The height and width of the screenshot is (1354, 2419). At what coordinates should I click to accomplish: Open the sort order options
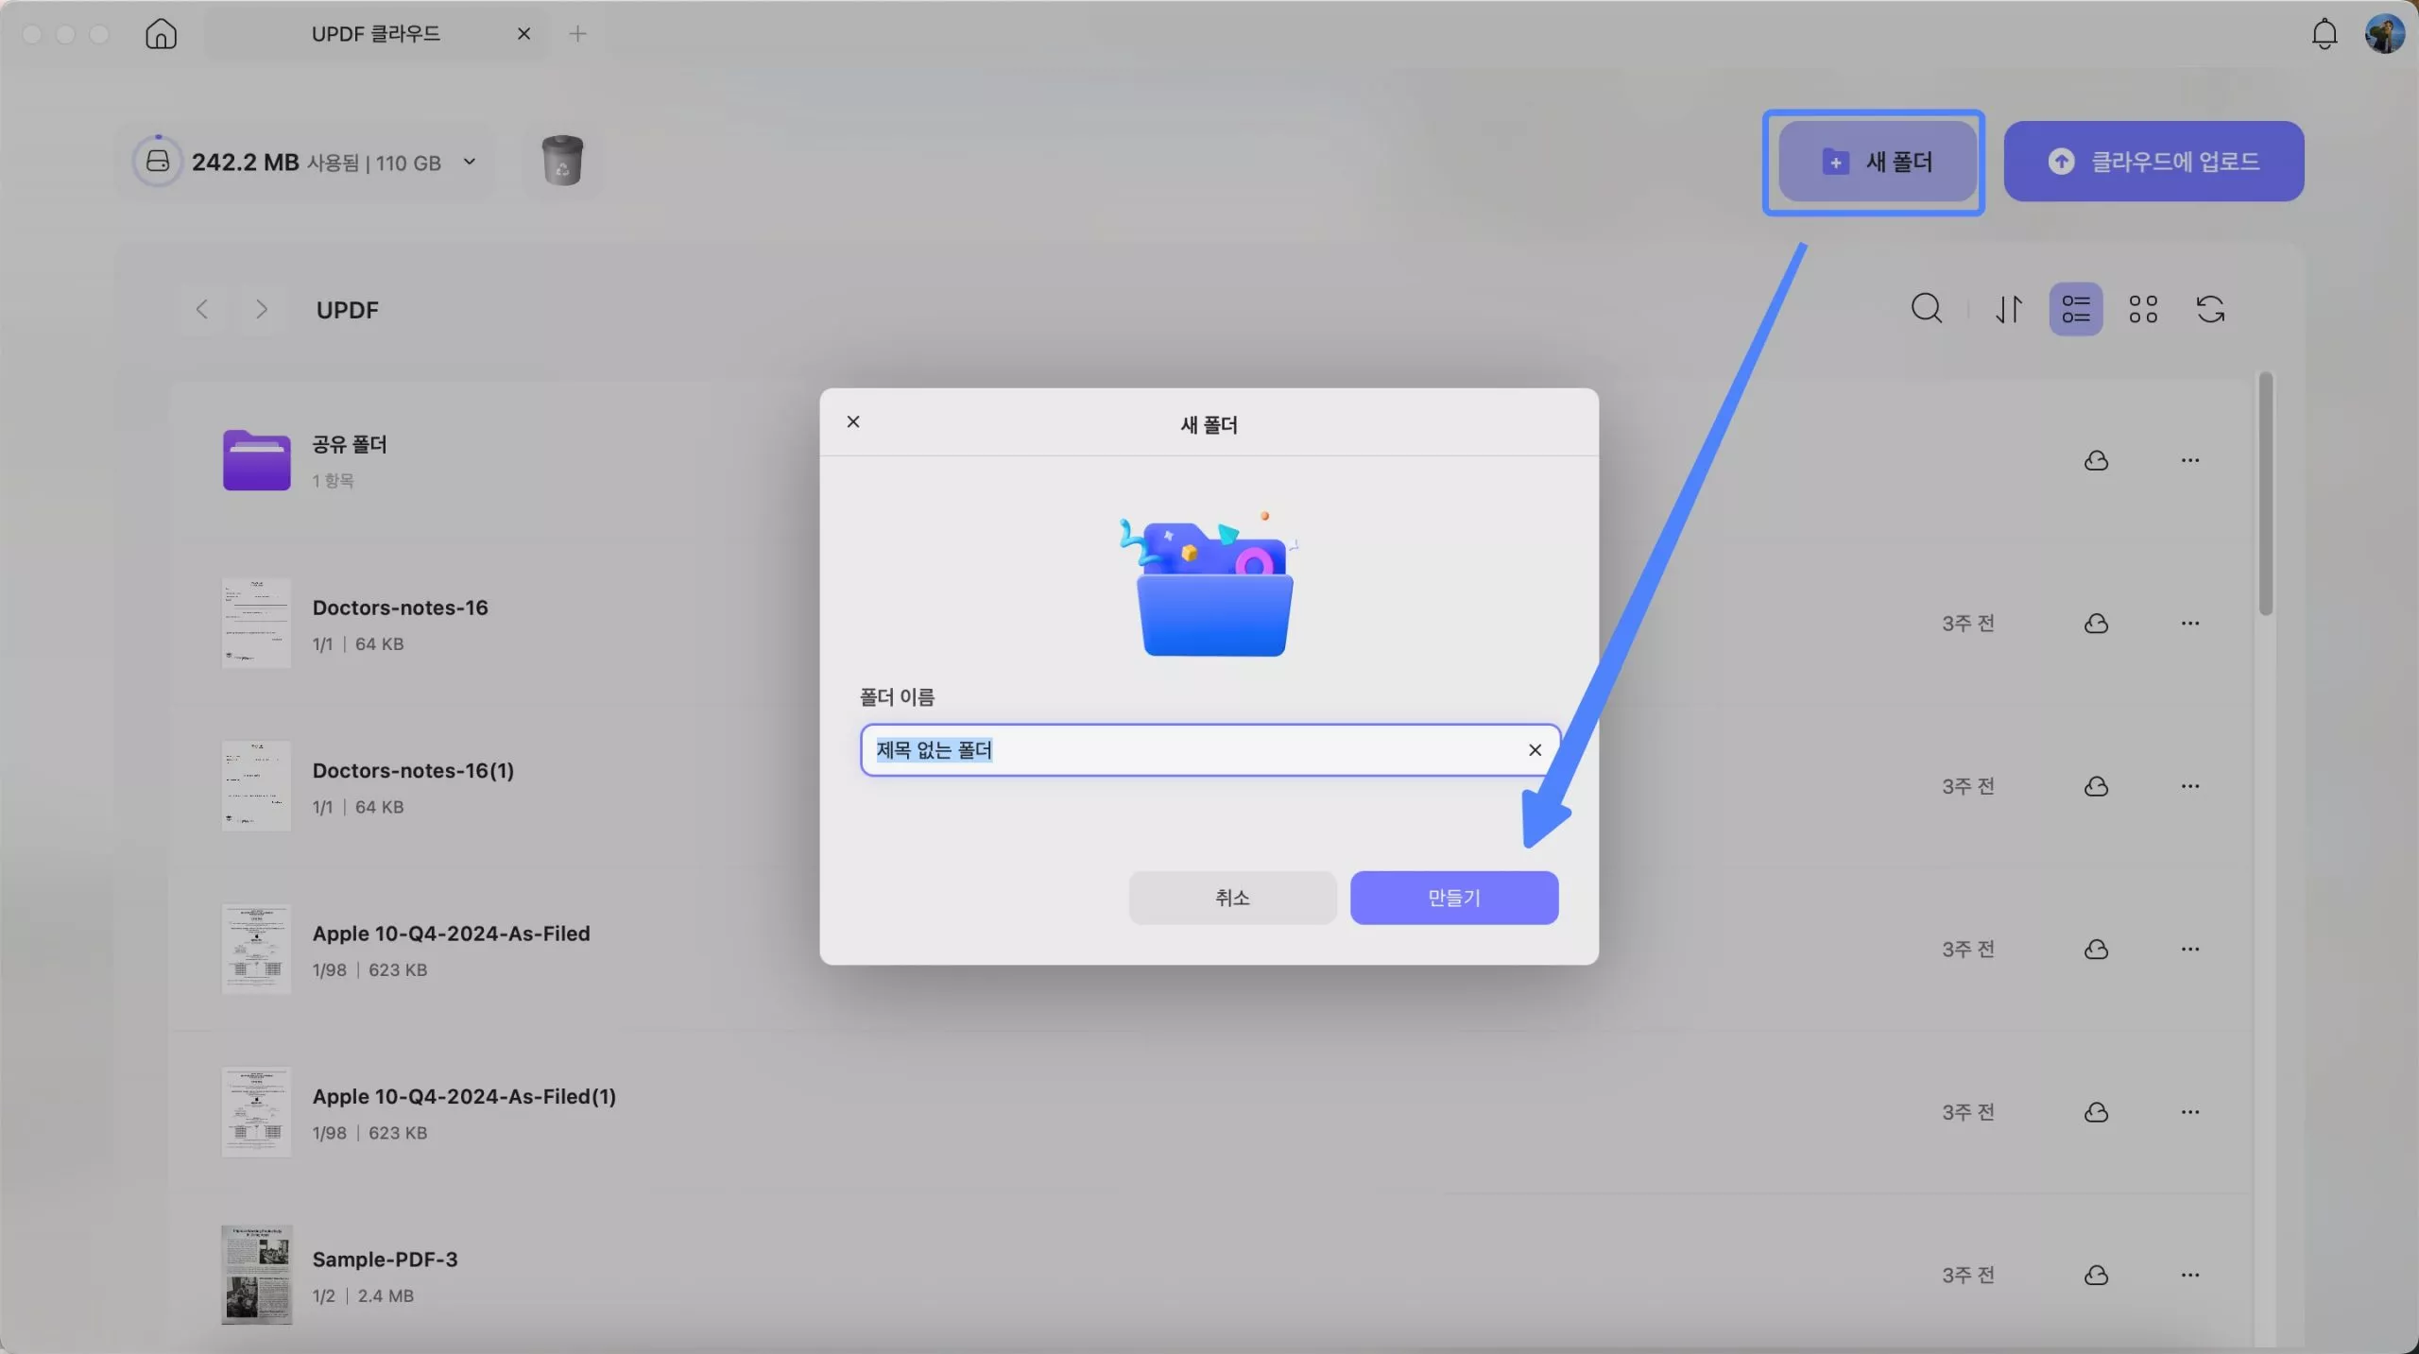point(2009,309)
